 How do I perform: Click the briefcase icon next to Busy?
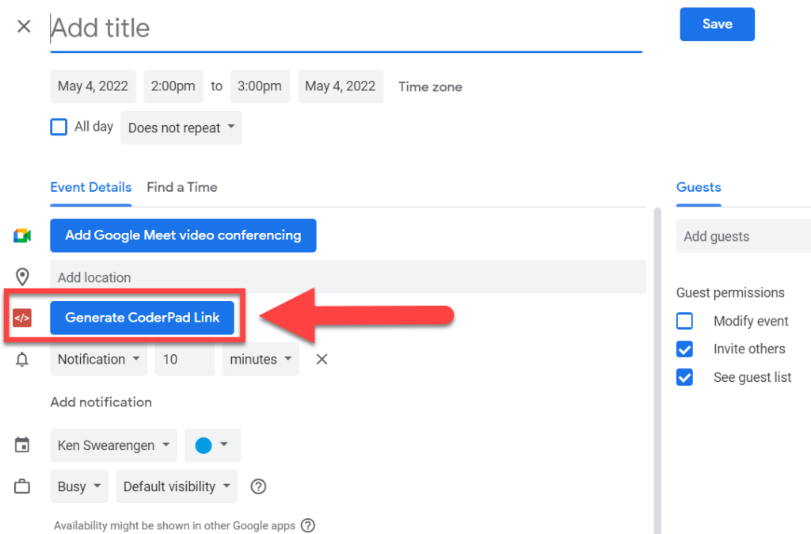(x=22, y=486)
